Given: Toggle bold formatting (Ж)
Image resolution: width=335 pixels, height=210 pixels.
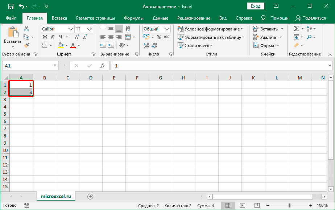Looking at the screenshot, I should tap(45, 37).
